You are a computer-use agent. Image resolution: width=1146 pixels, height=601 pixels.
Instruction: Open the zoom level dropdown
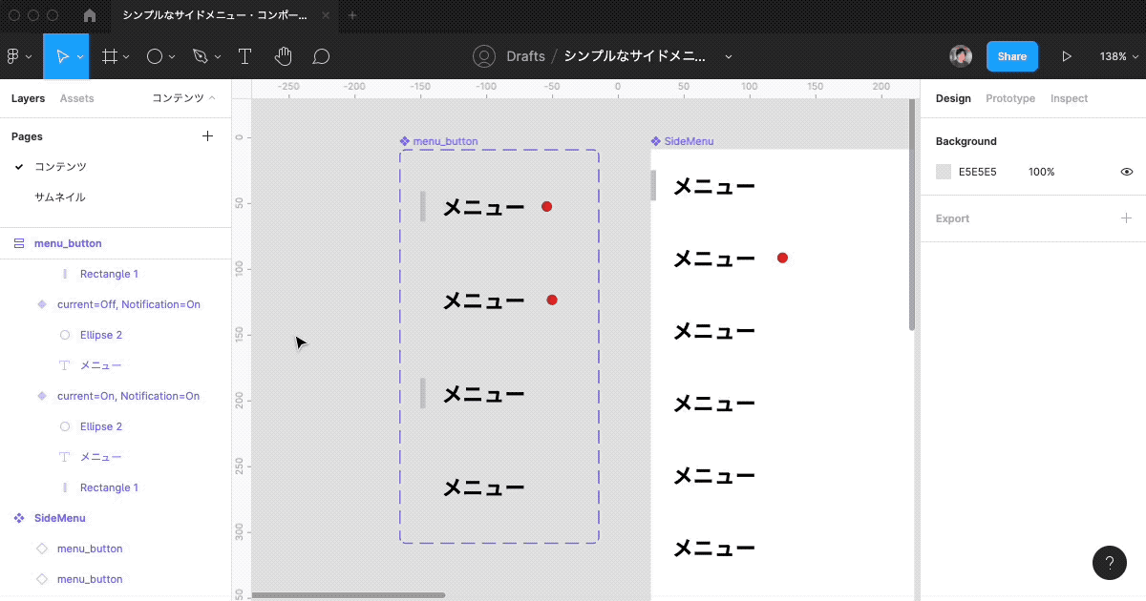1117,55
